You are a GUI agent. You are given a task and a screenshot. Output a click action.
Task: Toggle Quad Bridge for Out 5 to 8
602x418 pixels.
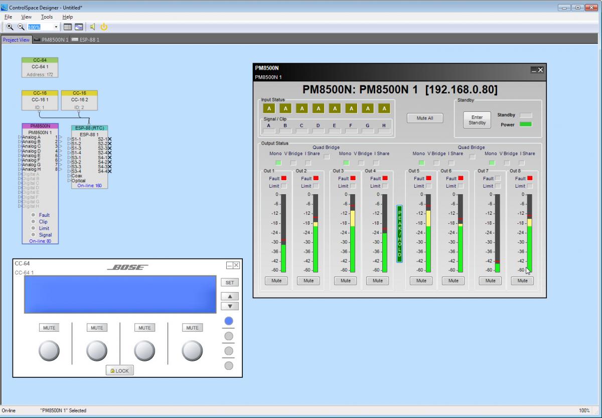point(472,157)
